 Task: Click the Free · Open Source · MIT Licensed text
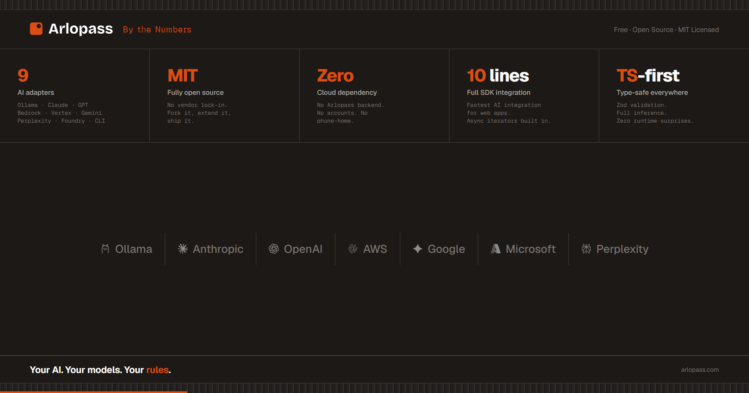(666, 30)
